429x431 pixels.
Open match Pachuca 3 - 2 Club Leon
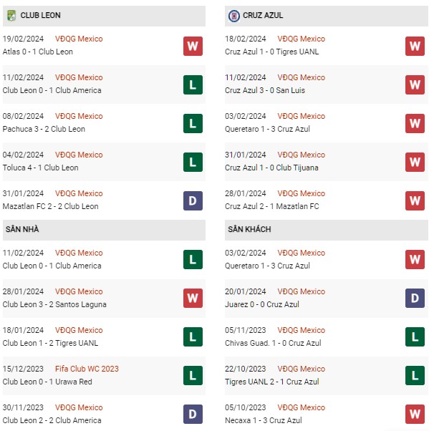[44, 129]
